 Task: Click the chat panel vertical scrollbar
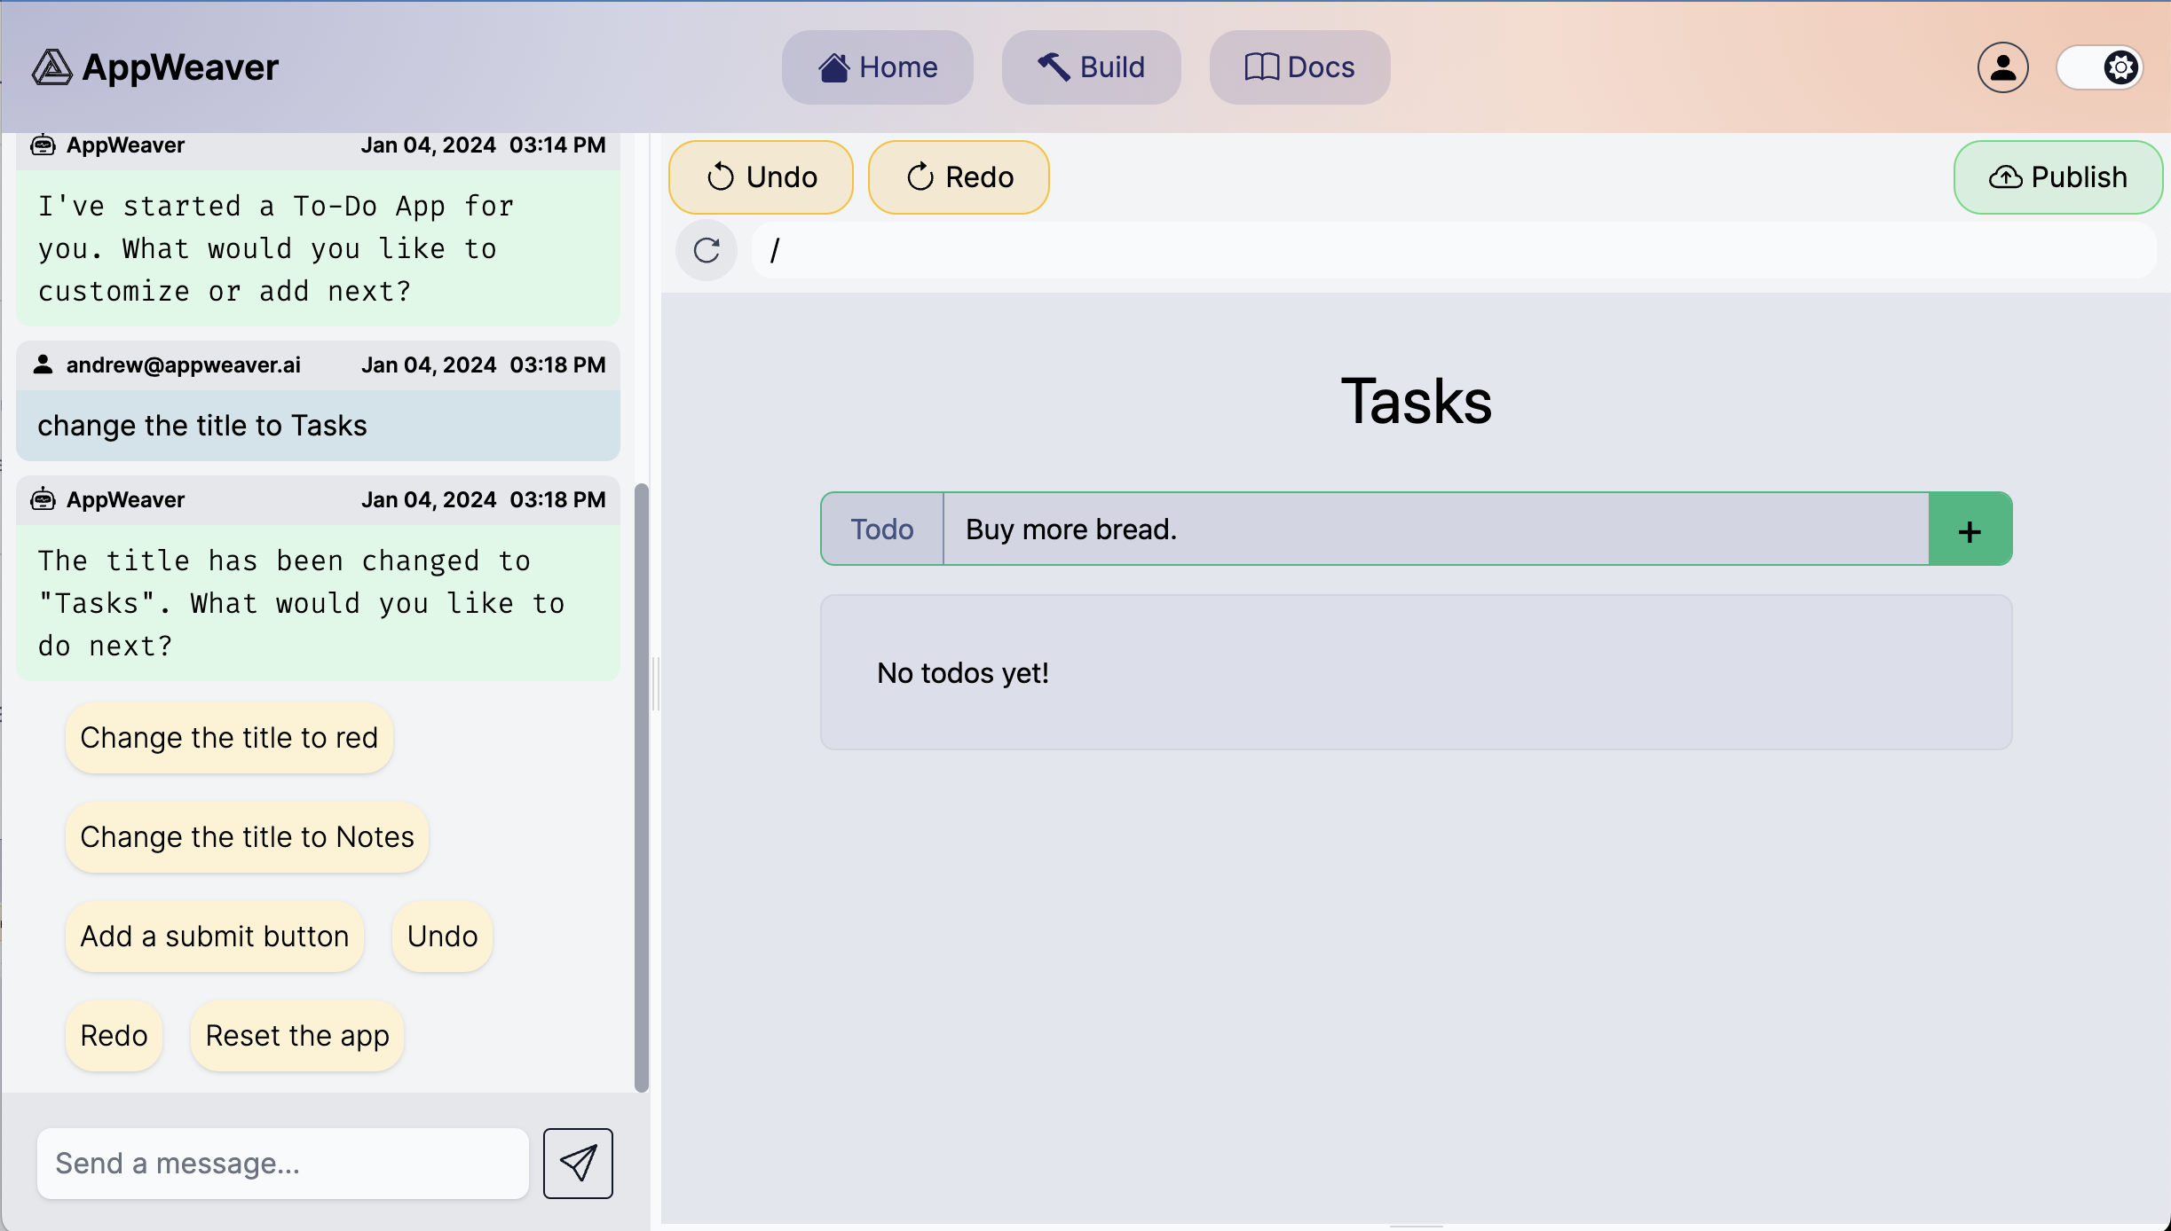(641, 788)
